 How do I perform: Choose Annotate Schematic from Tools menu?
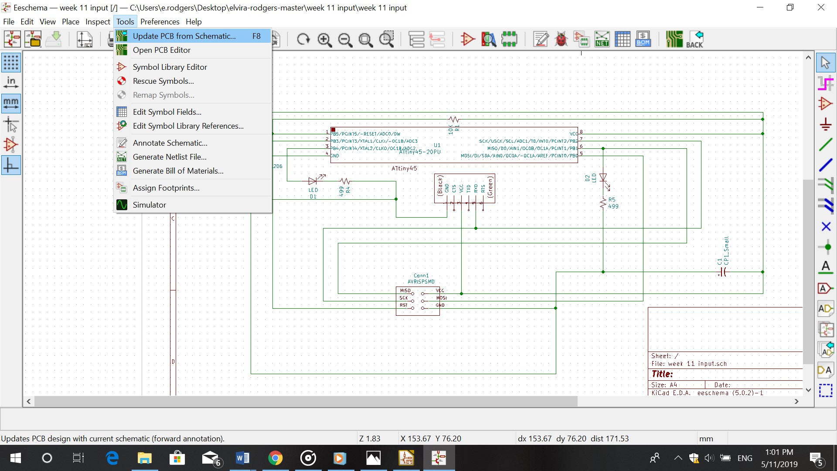coord(170,143)
